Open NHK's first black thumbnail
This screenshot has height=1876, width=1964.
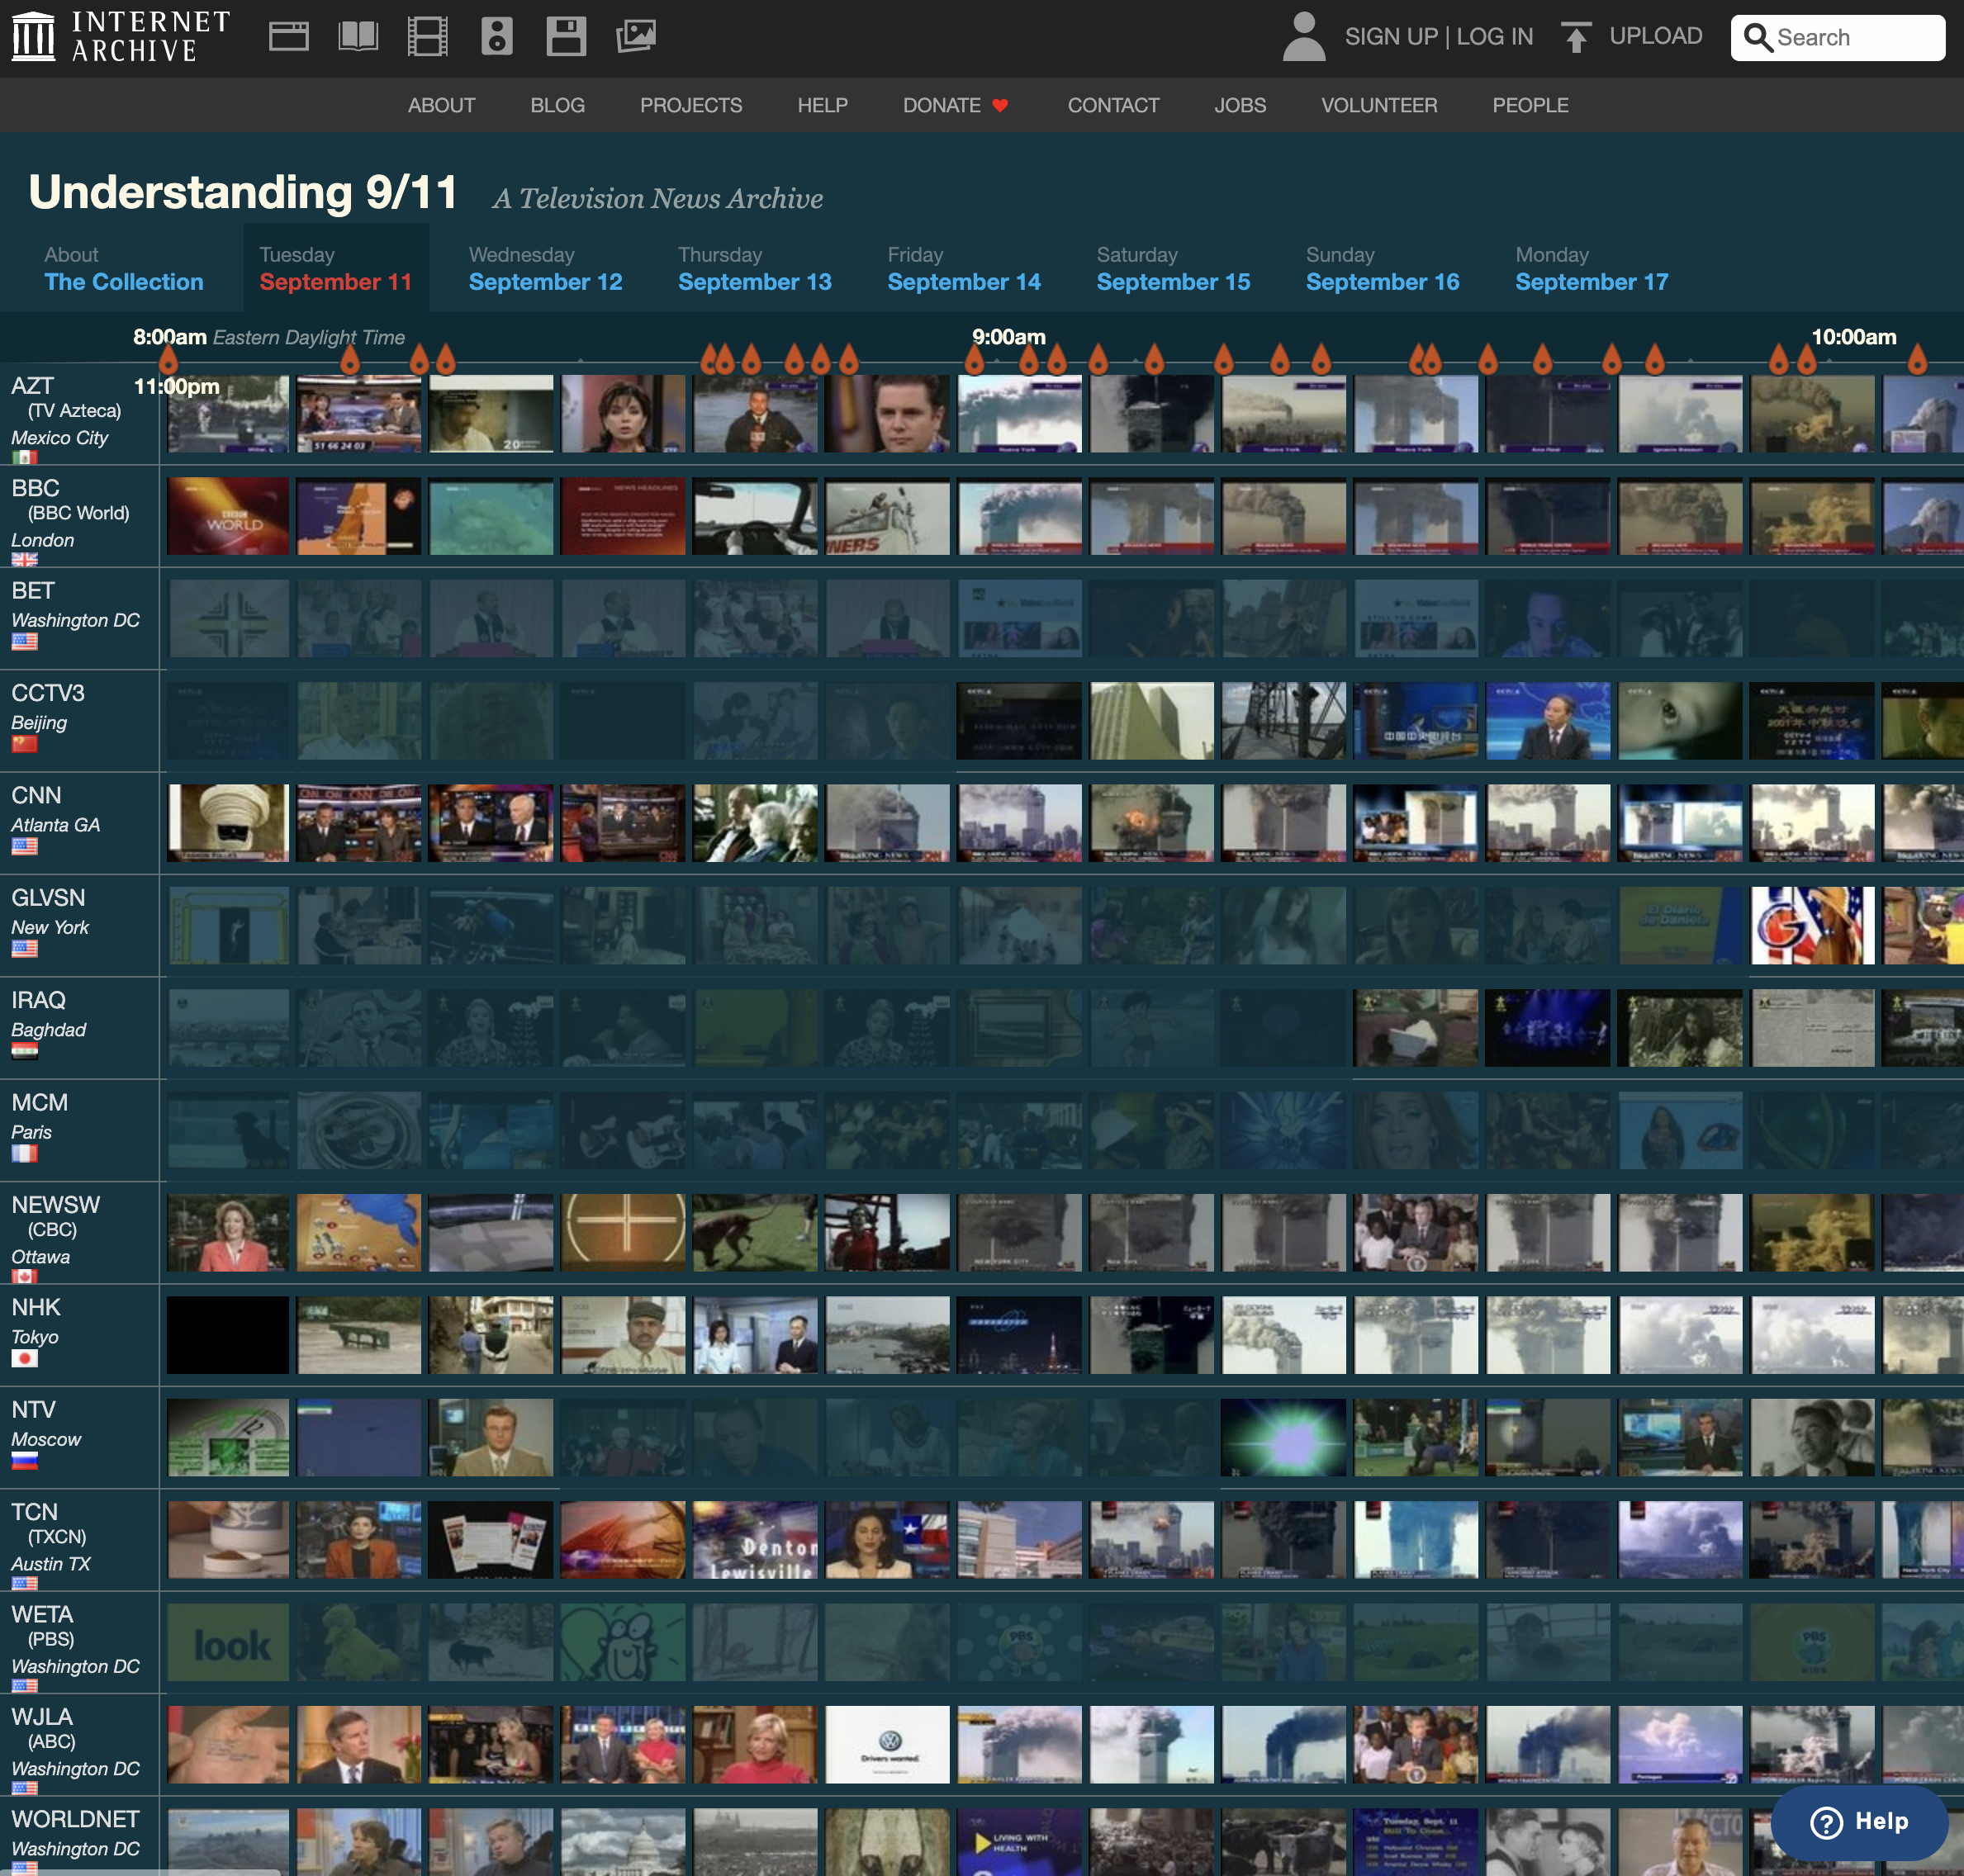[228, 1335]
